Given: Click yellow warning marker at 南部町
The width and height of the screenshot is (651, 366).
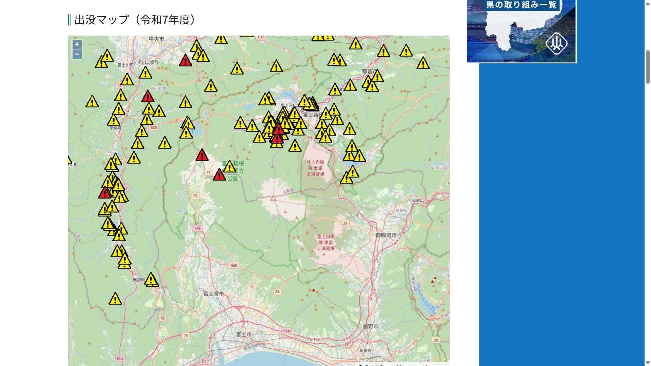Looking at the screenshot, I should click(x=151, y=280).
